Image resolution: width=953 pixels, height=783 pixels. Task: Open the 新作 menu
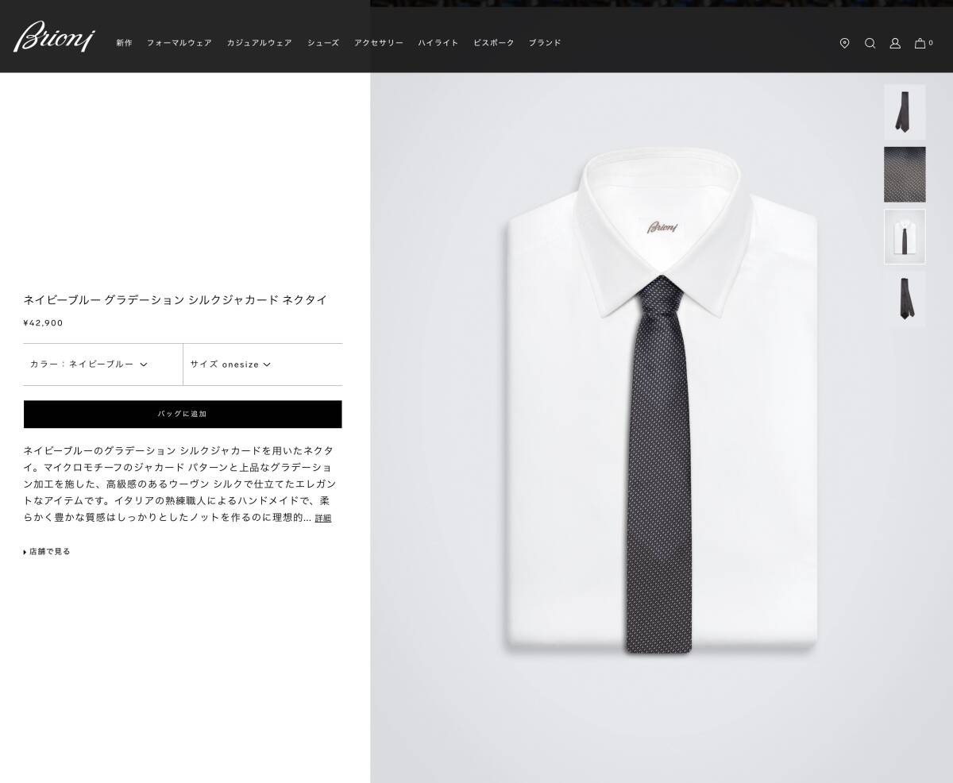[x=124, y=43]
